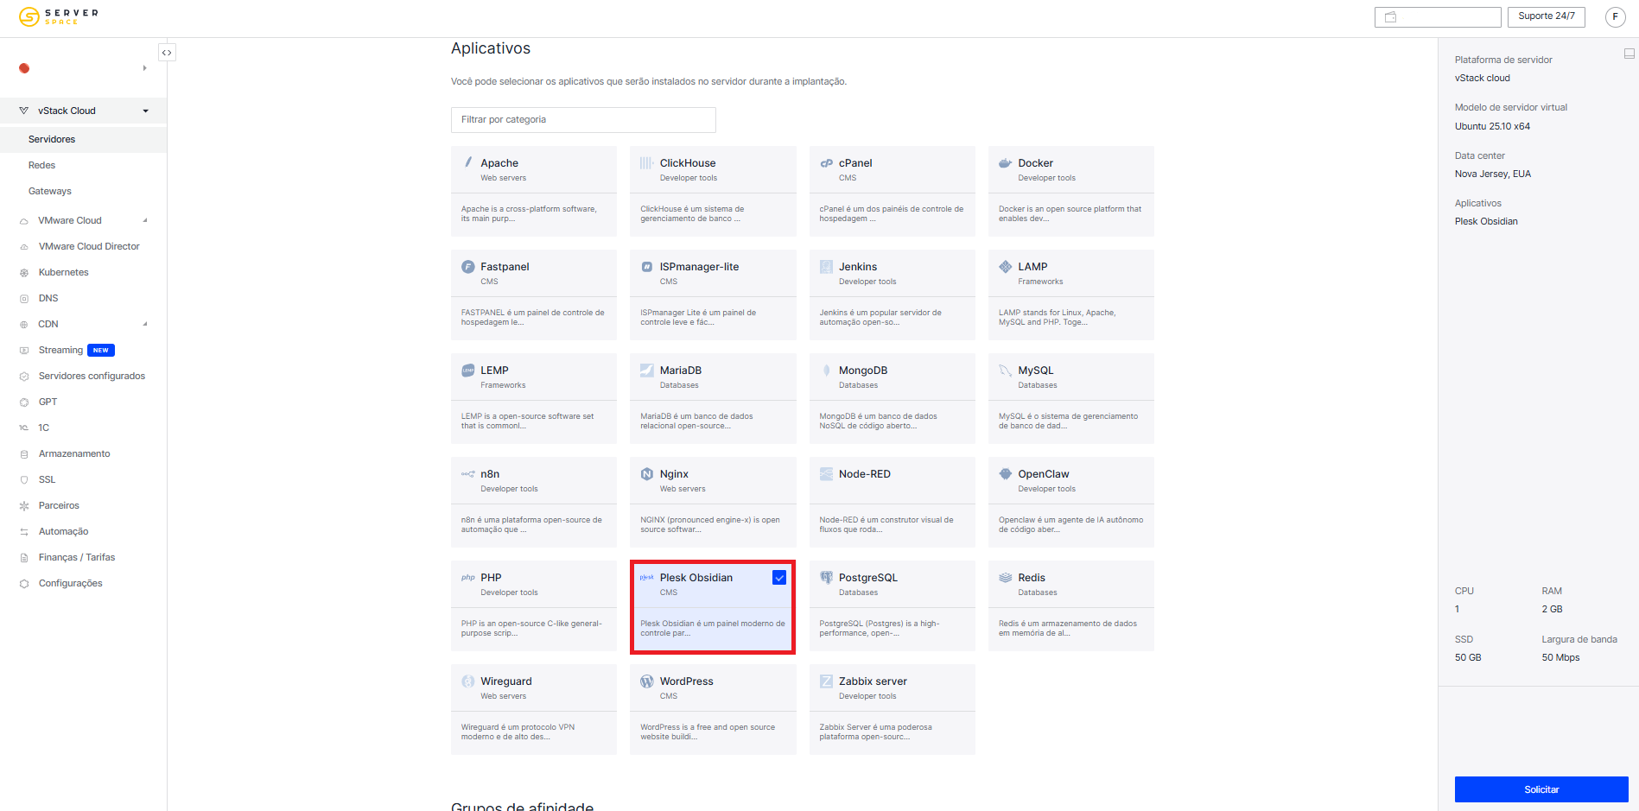Screen dimensions: 1639x811
Task: Click the WordPress logo icon
Action: [646, 681]
